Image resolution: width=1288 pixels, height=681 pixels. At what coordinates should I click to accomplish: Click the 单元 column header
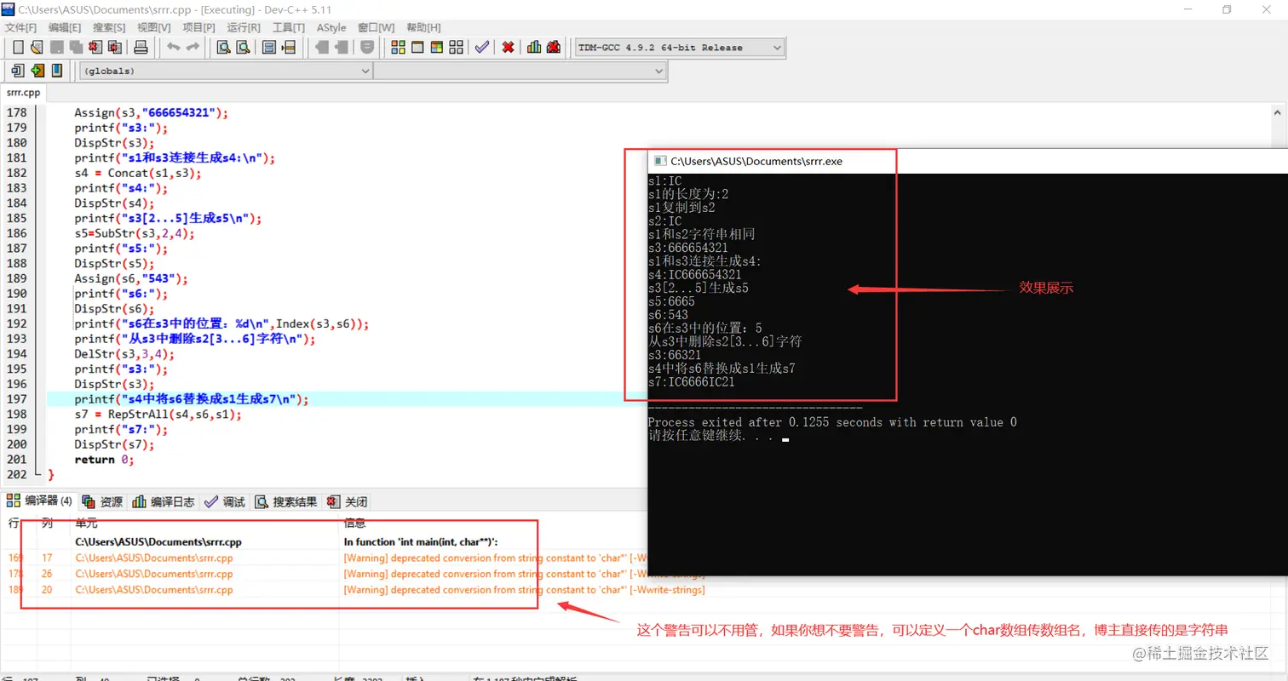pyautogui.click(x=87, y=523)
